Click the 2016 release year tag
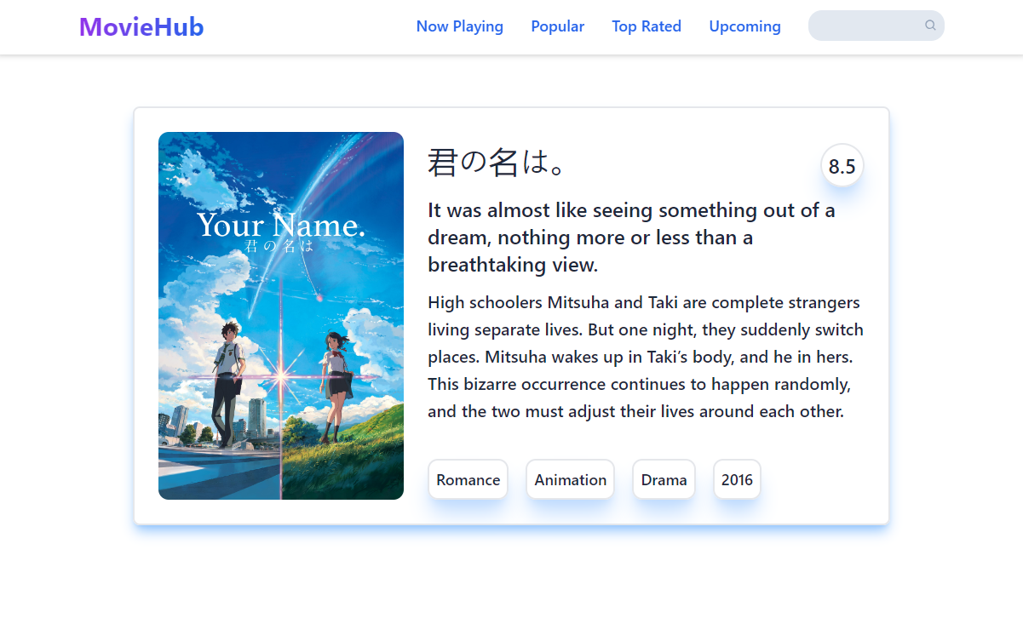 coord(738,479)
